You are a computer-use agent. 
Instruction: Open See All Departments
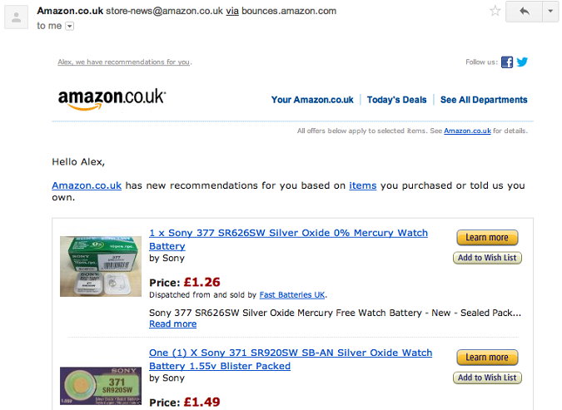[x=484, y=100]
